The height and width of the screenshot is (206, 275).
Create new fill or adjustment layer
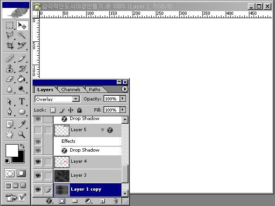(88, 201)
